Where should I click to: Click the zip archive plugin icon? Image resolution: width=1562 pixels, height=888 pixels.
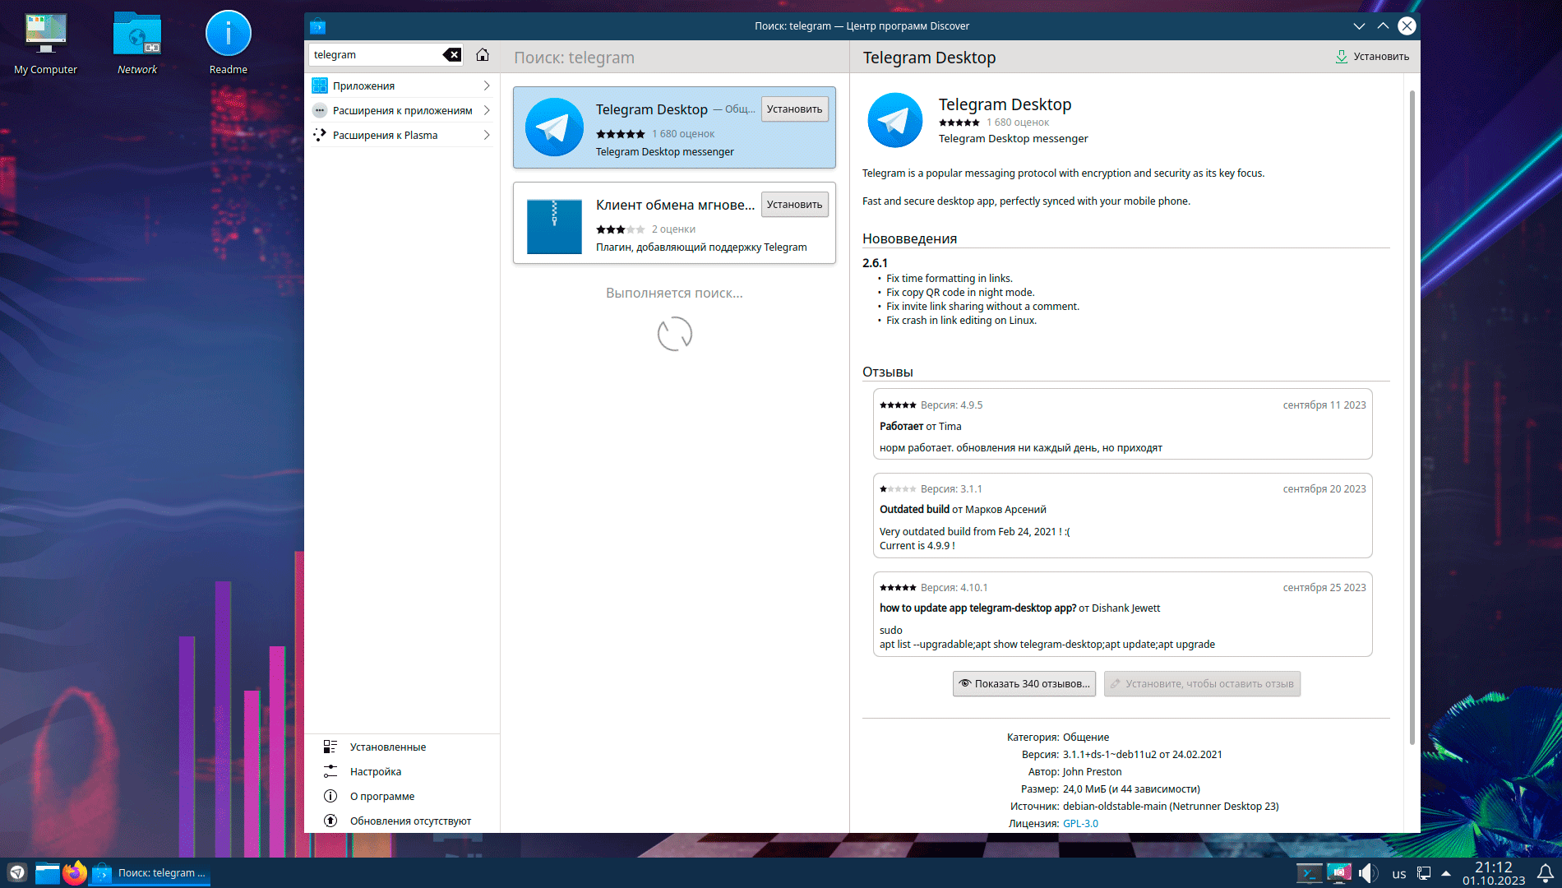point(554,226)
